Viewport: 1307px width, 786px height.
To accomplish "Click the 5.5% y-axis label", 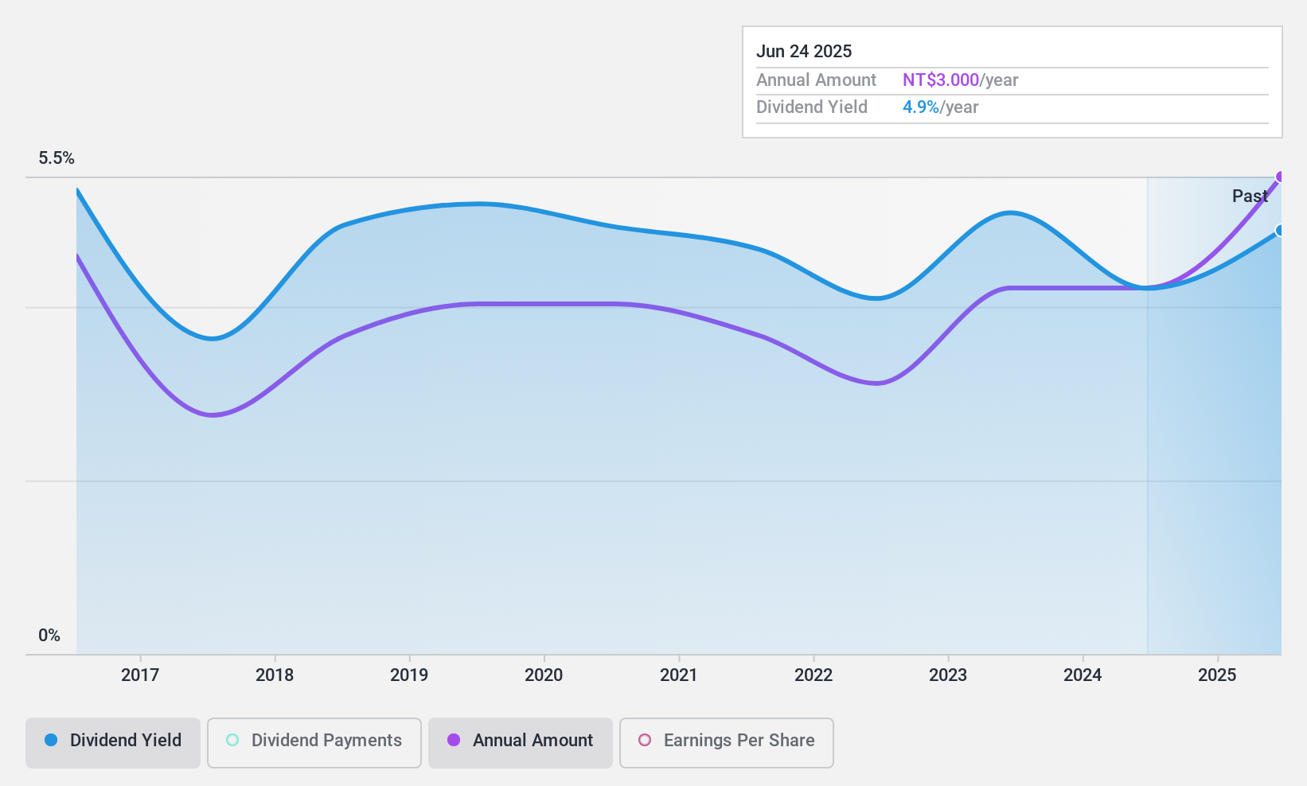I will tap(57, 158).
